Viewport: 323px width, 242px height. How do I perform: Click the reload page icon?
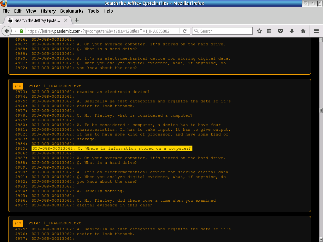tap(185, 31)
